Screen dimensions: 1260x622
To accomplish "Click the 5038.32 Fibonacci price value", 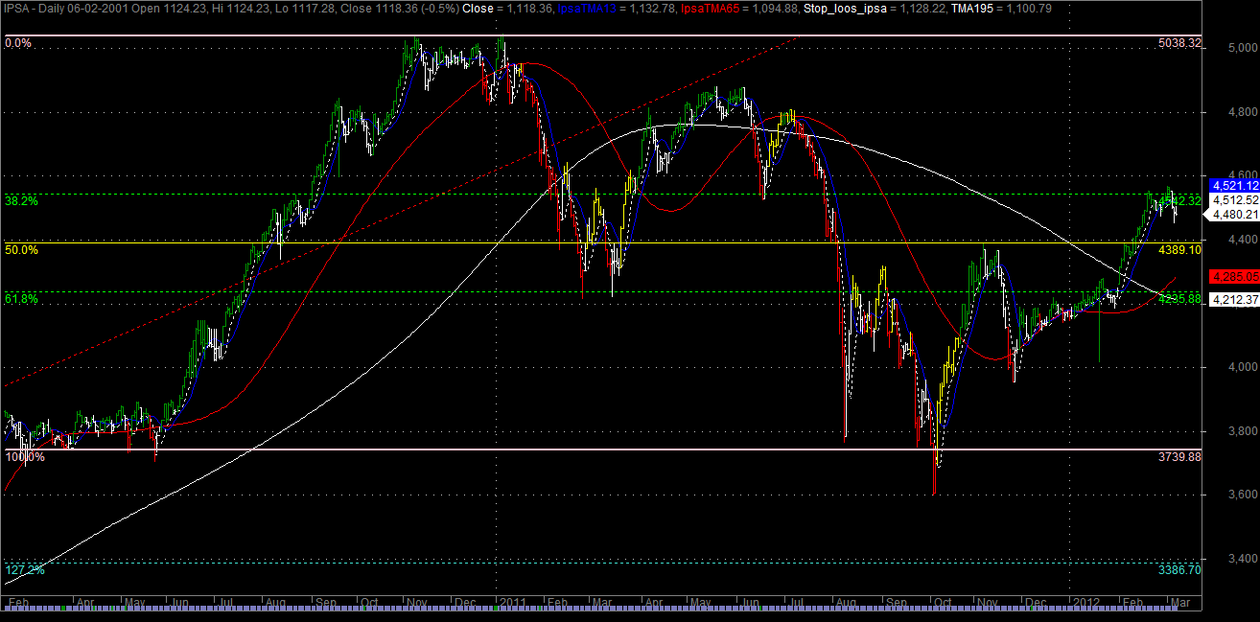I will coord(1179,43).
